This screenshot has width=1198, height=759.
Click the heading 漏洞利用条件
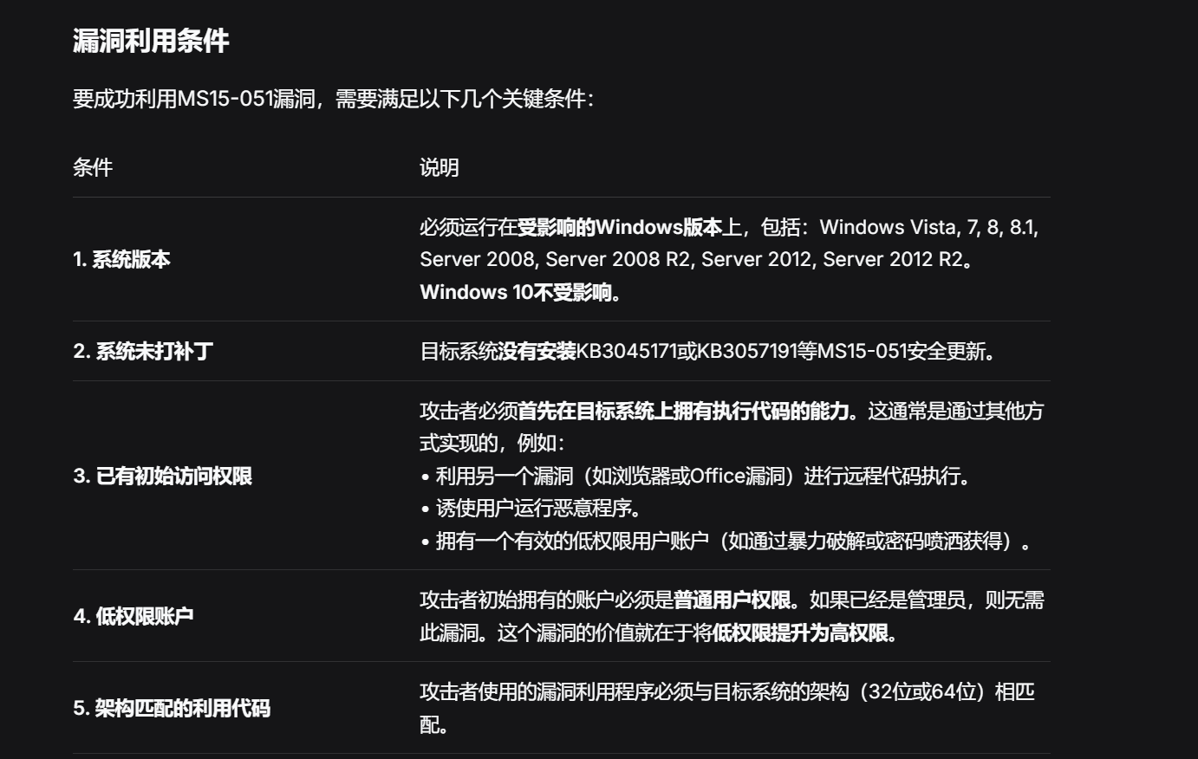click(151, 41)
